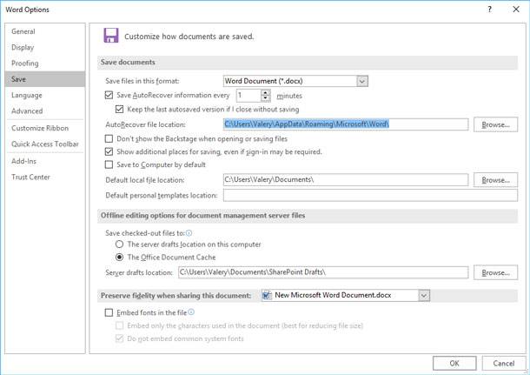This screenshot has width=530, height=375.
Task: Increase AutoRecover minutes with up arrow
Action: 266,93
